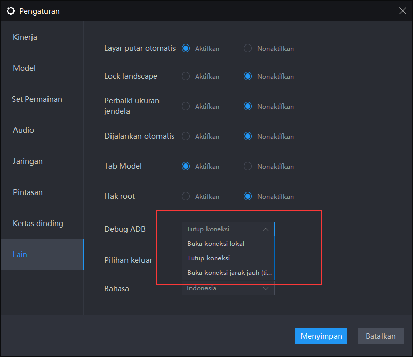Collapse the Debug ADB dropdown
This screenshot has height=357, width=413.
pos(228,229)
